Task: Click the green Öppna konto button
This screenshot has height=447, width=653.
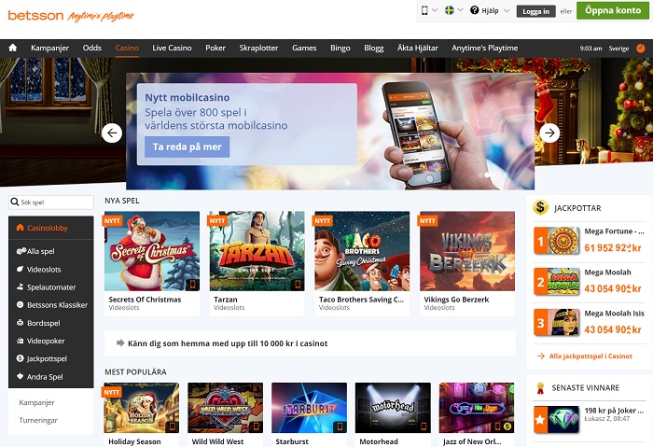Action: [613, 10]
